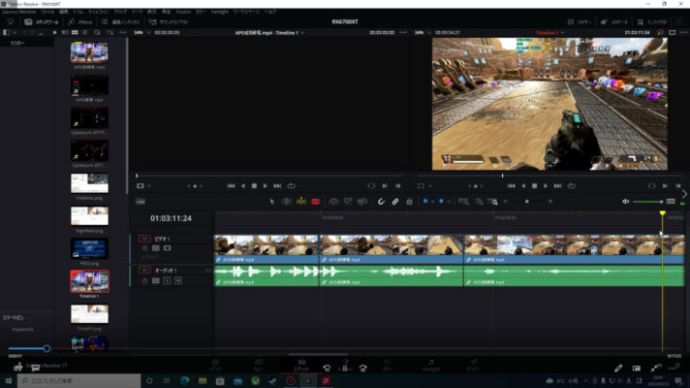
Task: Click the Custom Zoom magnifier icon
Action: click(x=493, y=201)
